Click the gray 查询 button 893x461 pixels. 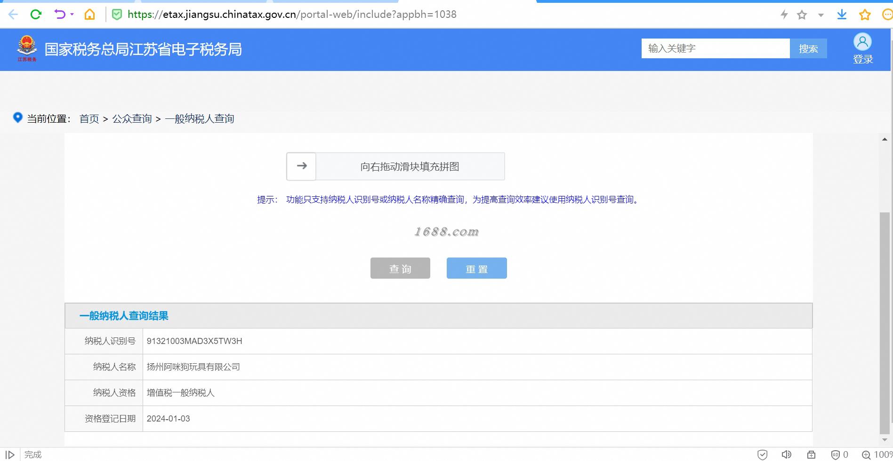coord(400,268)
